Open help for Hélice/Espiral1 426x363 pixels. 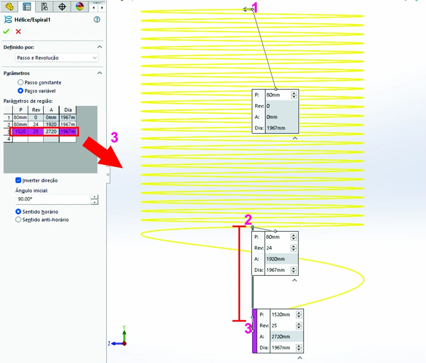97,20
